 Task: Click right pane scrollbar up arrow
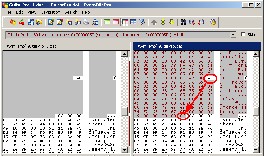point(256,54)
